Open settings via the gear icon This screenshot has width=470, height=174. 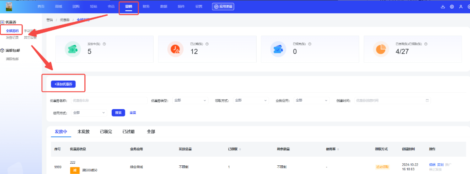[452, 7]
